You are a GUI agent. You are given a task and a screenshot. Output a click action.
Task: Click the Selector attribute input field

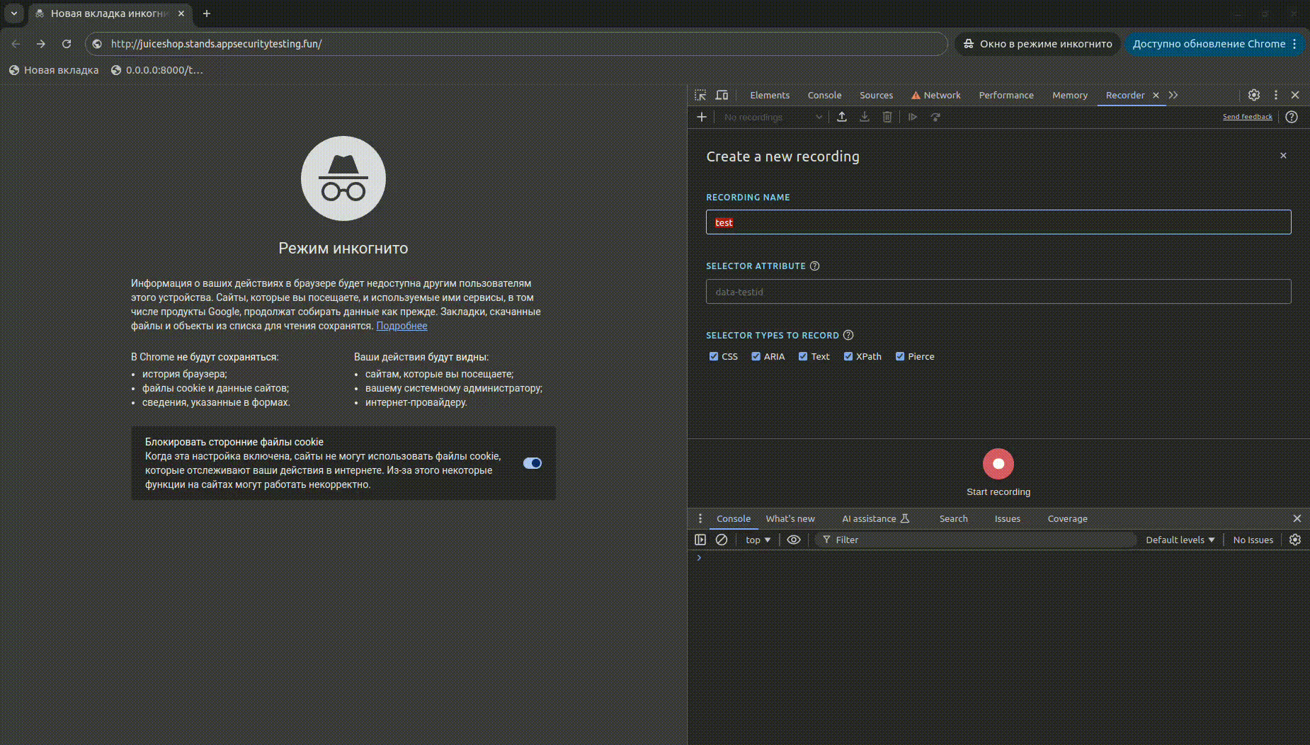pyautogui.click(x=998, y=292)
